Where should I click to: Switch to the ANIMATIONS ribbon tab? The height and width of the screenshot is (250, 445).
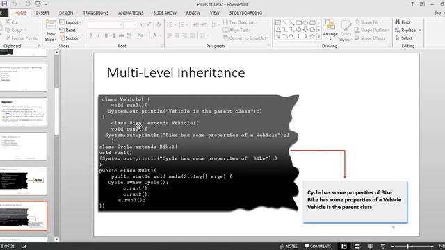coord(131,12)
